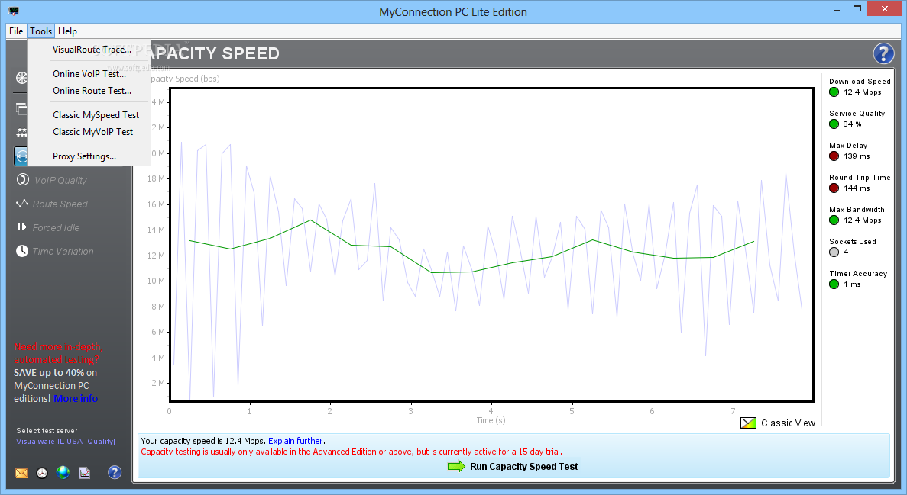This screenshot has width=907, height=495.
Task: Click the Classic View chart icon
Action: pyautogui.click(x=749, y=423)
